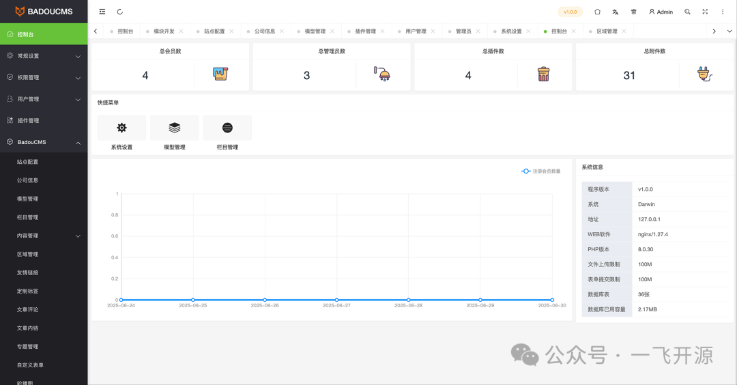The image size is (737, 385).
Task: Switch to the 区域管理 tab
Action: pyautogui.click(x=607, y=31)
